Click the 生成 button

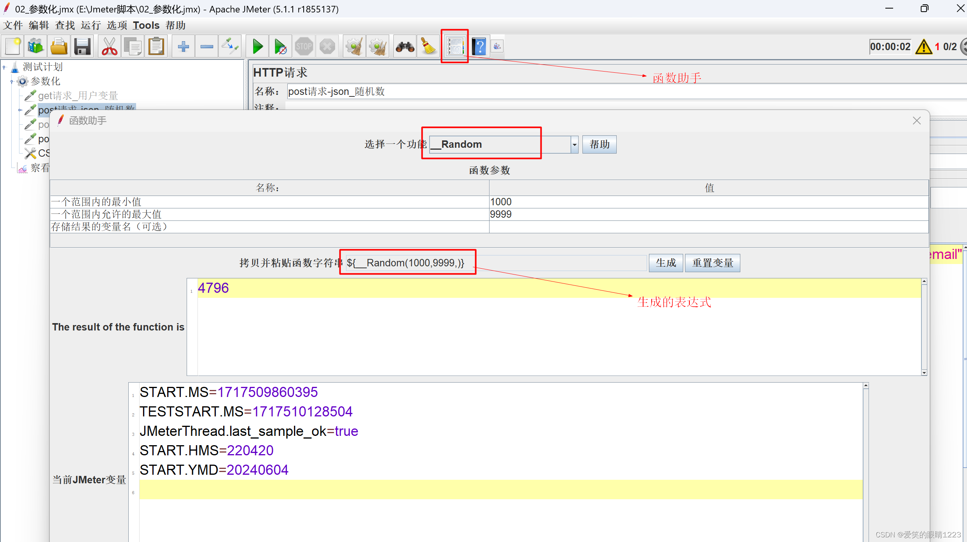(x=666, y=263)
